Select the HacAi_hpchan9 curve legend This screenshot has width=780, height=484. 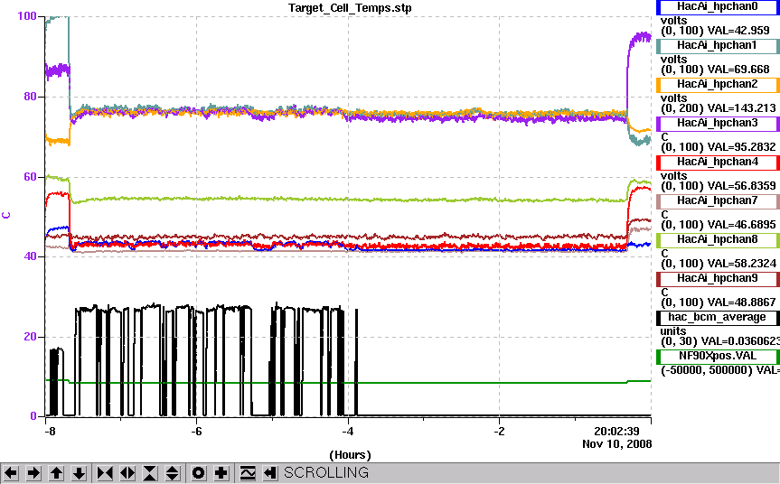[x=718, y=278]
